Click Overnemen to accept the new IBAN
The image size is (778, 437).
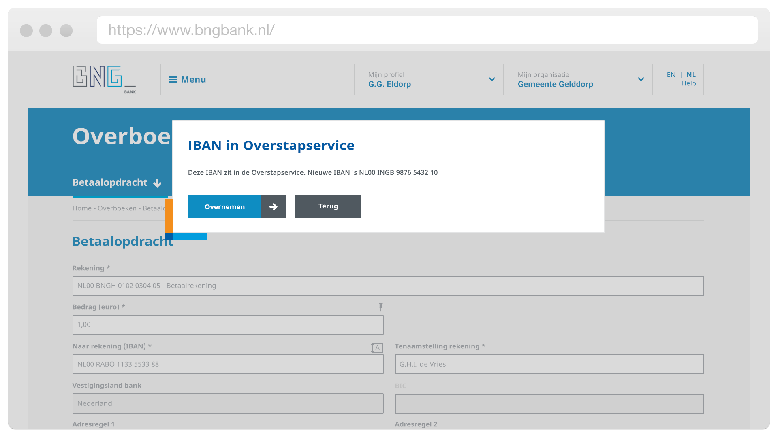tap(224, 206)
